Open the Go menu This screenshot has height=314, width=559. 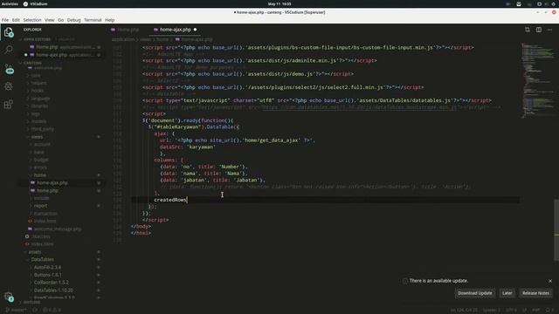point(60,20)
